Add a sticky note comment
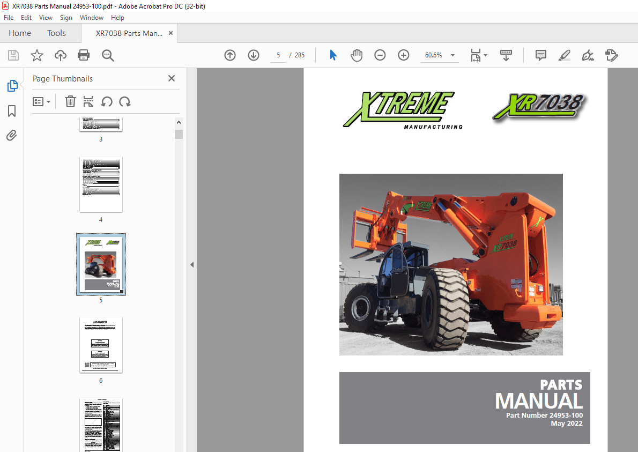 [x=540, y=55]
